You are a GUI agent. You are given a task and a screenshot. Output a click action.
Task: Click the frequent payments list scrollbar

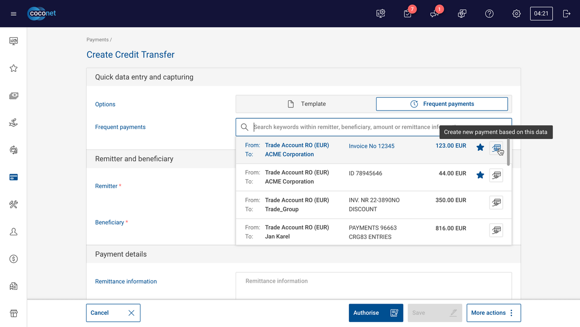(x=508, y=153)
